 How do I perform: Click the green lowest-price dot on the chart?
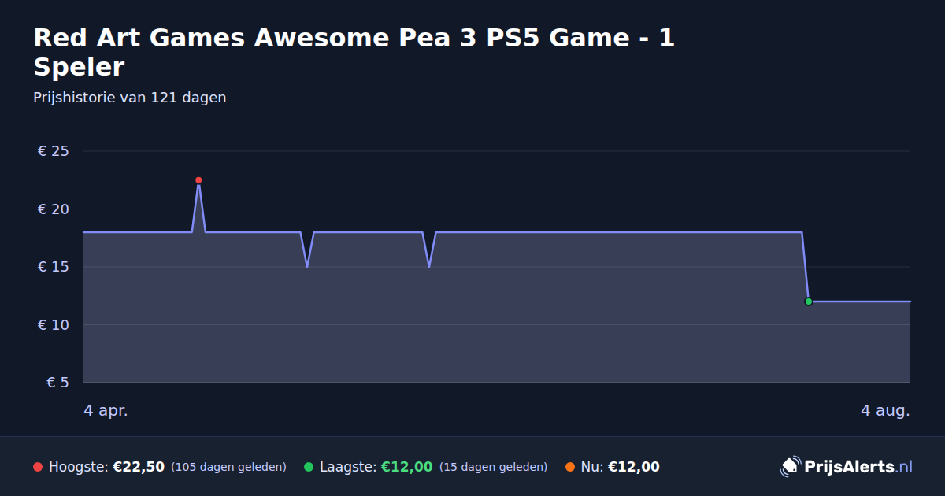(808, 302)
